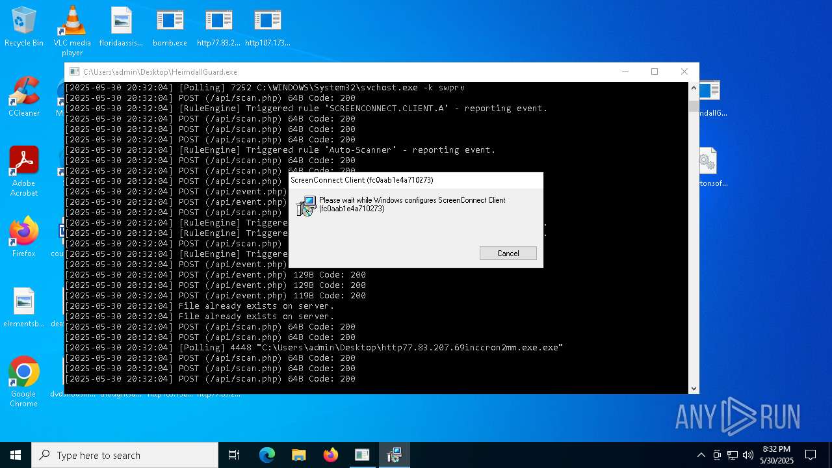832x468 pixels.
Task: Open File Explorer from the taskbar
Action: click(298, 455)
